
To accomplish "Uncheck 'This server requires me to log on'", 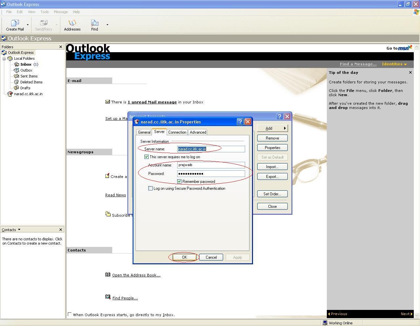I will [147, 157].
